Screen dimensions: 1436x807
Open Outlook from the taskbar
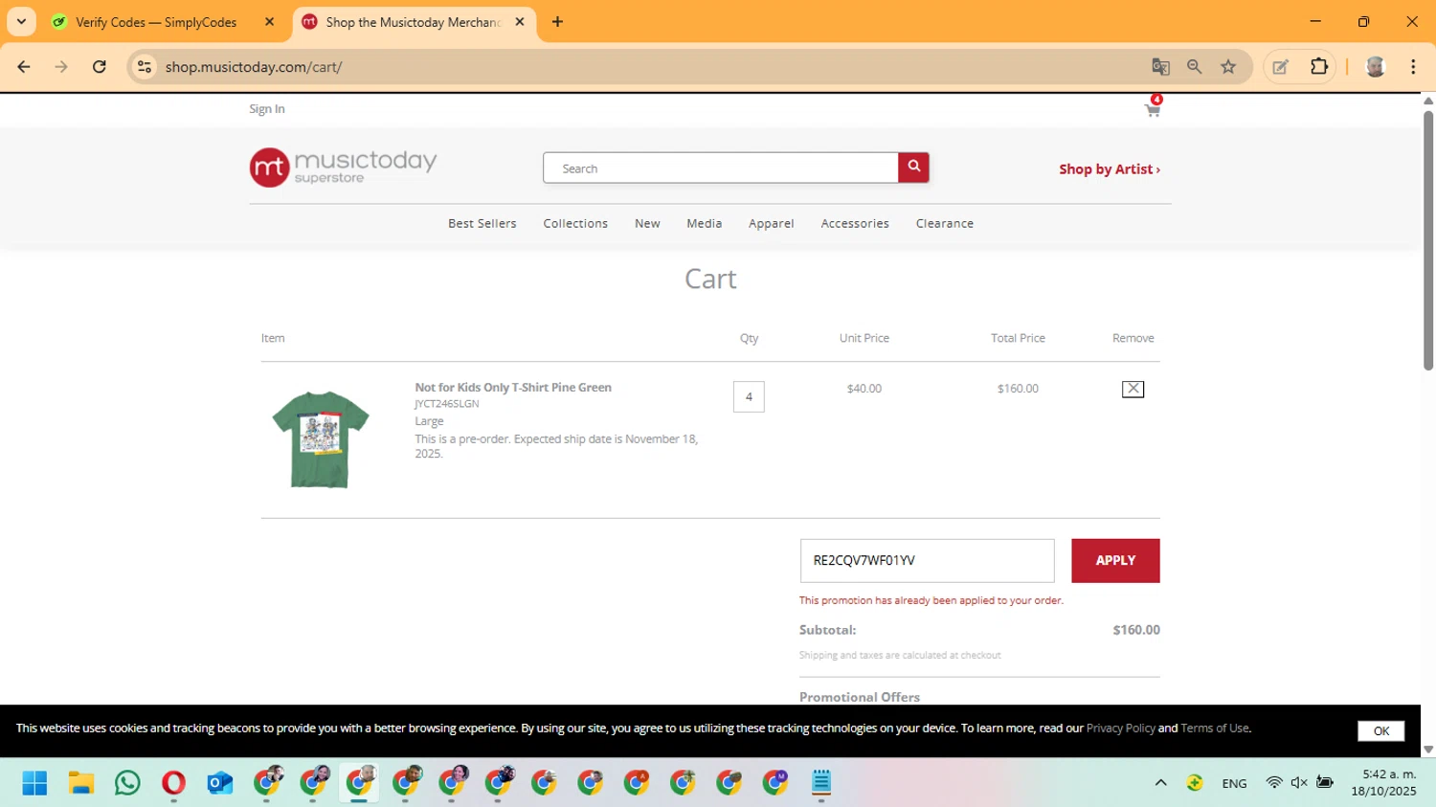(219, 783)
